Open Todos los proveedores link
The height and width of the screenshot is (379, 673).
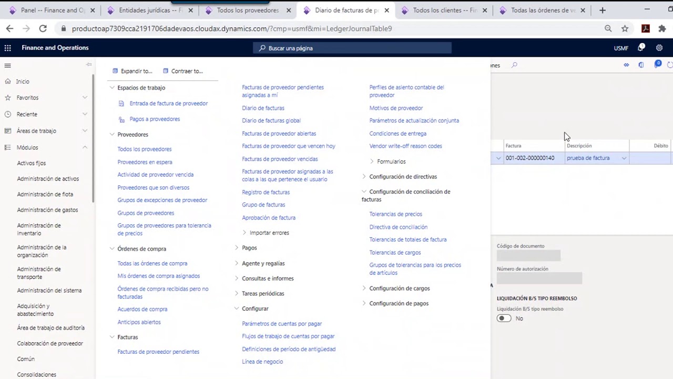(x=145, y=149)
